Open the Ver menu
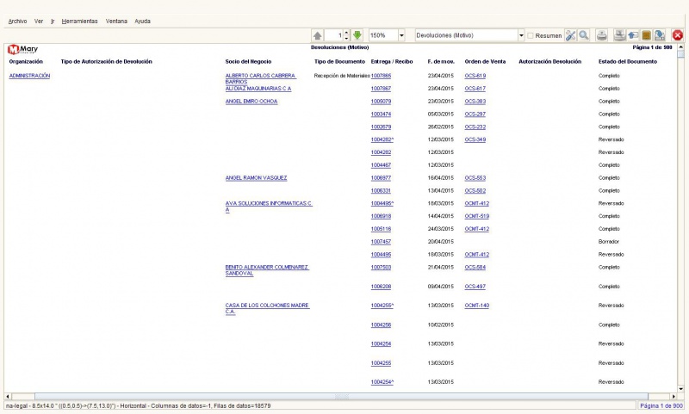689x414 pixels. [x=39, y=21]
